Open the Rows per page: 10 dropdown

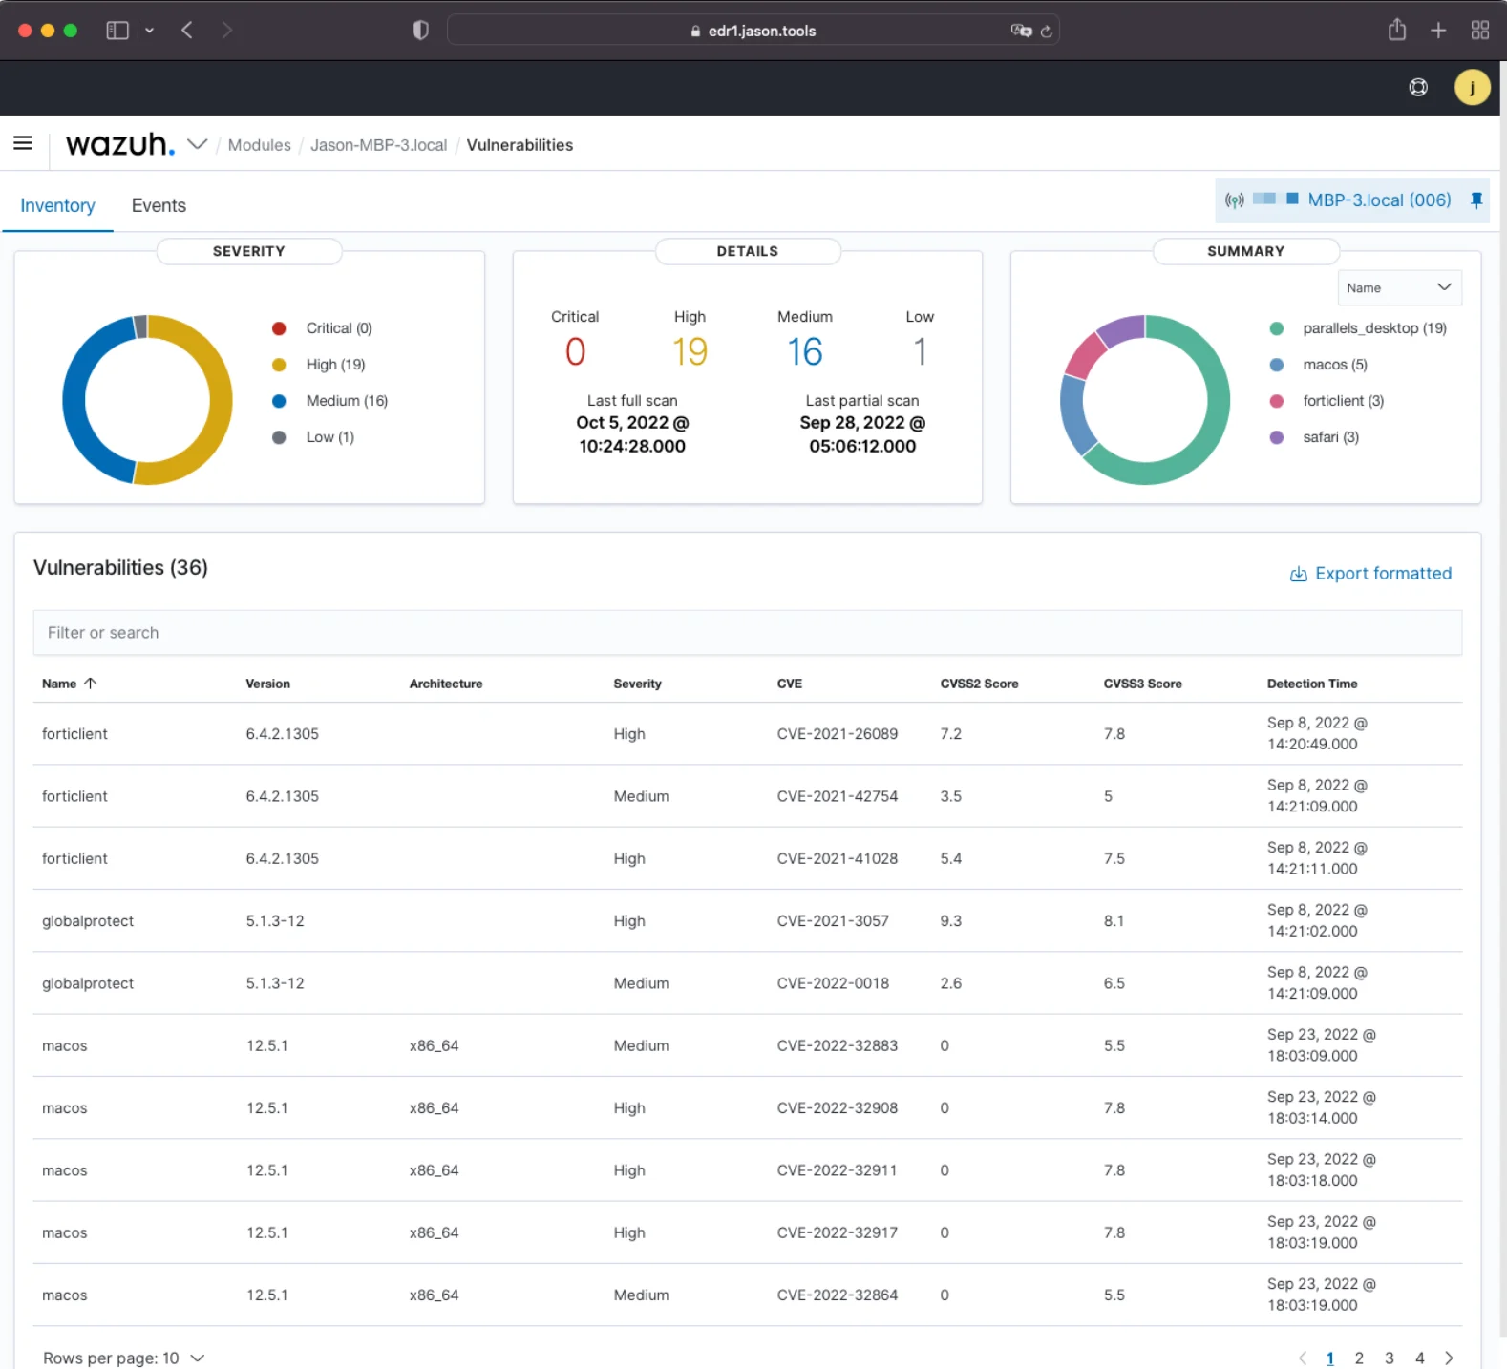(x=124, y=1358)
